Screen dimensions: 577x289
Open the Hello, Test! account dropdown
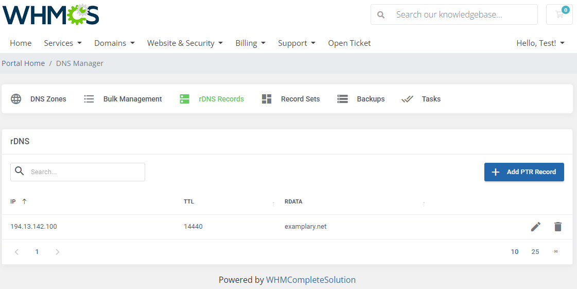540,43
